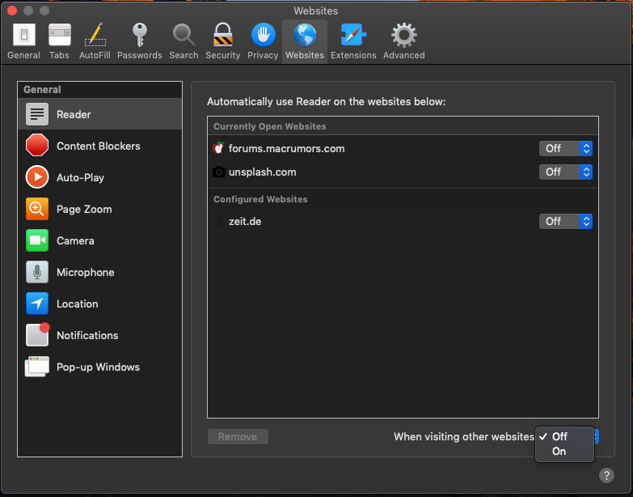Open the help question mark button
The height and width of the screenshot is (497, 633).
click(606, 476)
